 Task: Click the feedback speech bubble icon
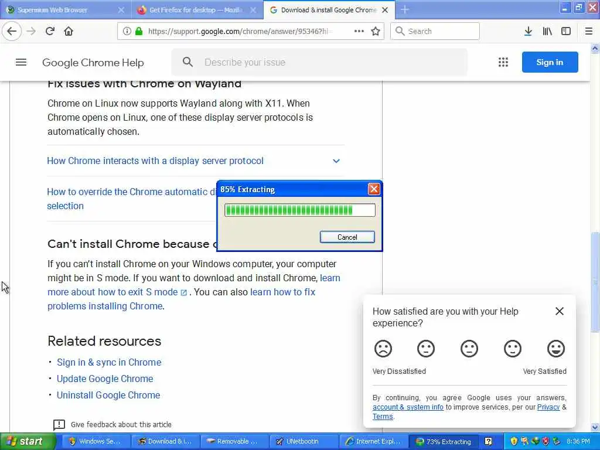[x=59, y=425]
